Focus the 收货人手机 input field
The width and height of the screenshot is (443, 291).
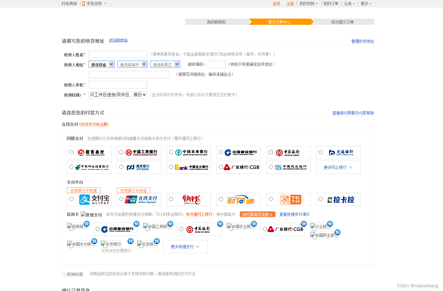click(118, 85)
